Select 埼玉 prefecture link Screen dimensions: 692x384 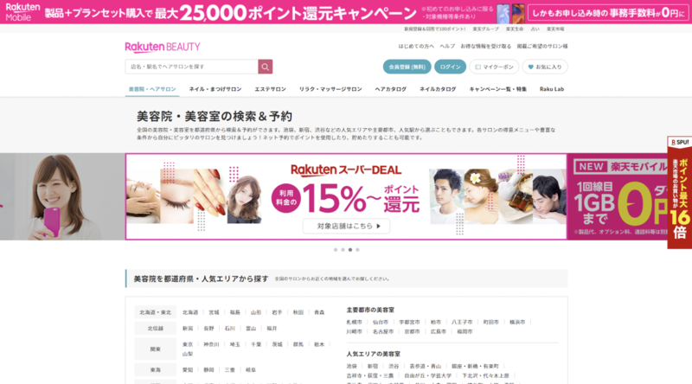[234, 344]
